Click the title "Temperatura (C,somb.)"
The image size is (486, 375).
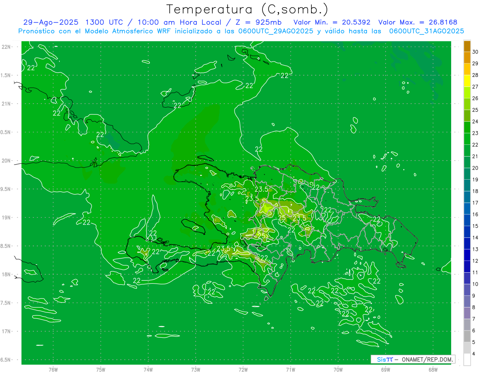coord(247,9)
